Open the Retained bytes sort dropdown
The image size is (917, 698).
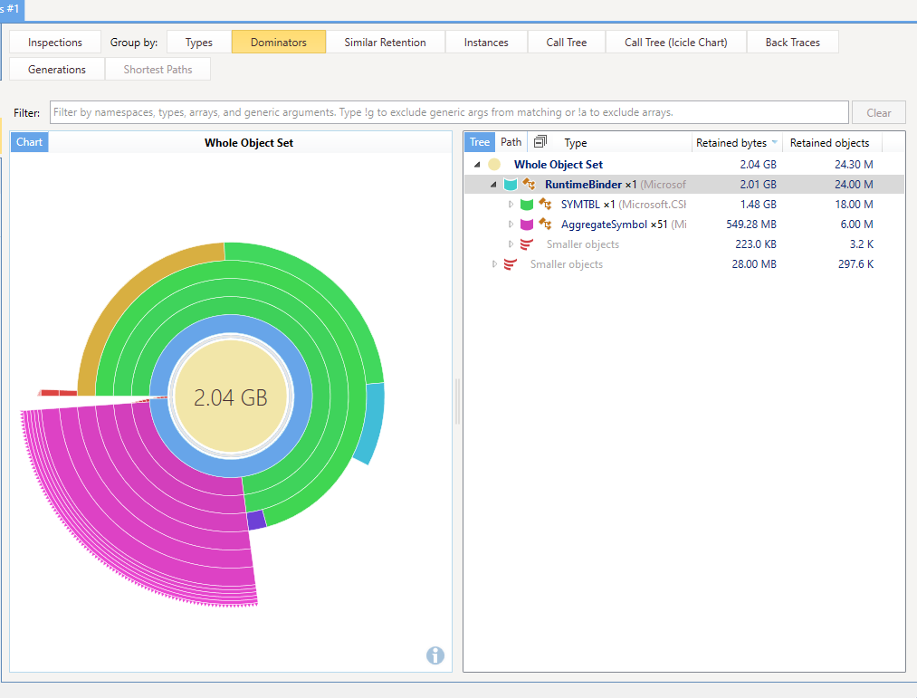click(774, 141)
